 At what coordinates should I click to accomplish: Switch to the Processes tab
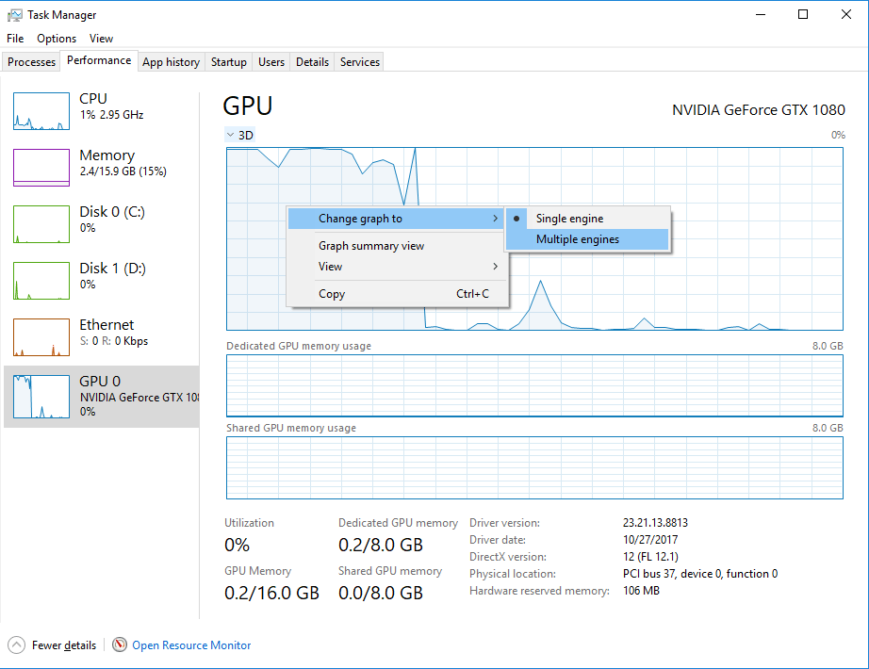click(x=31, y=61)
